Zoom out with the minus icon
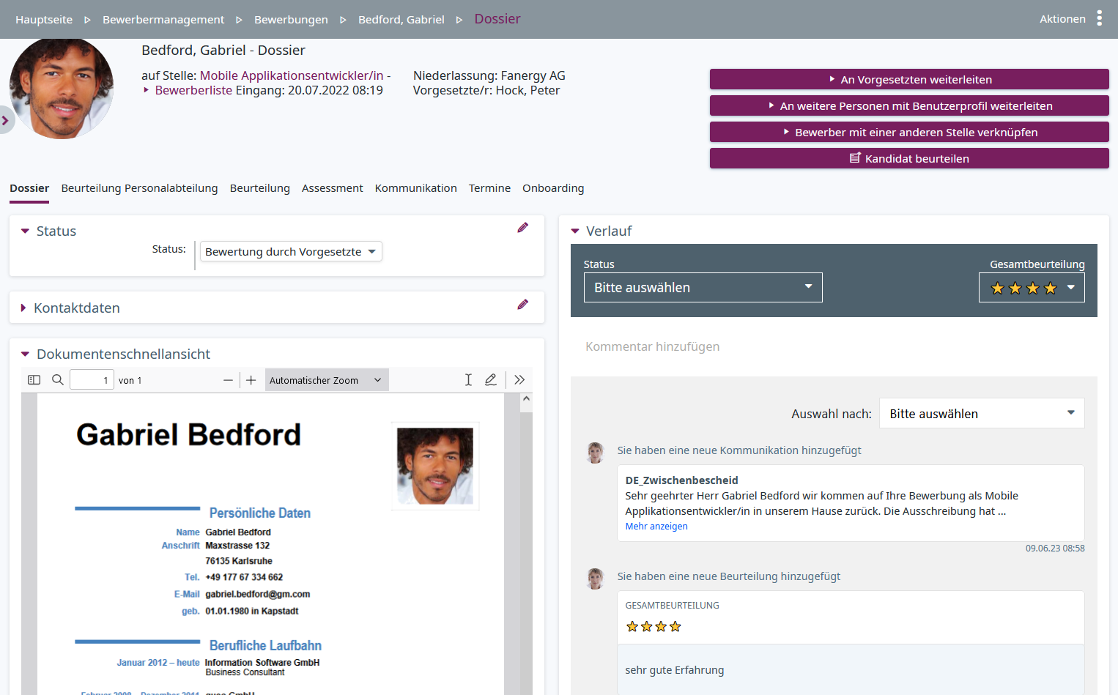Screen dimensions: 1118x695 [x=228, y=380]
